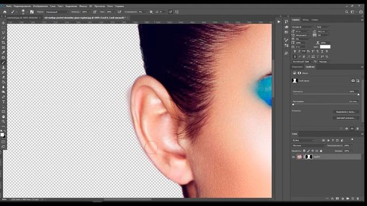
Task: Apply mask icon in Properties panel
Action: (346, 129)
